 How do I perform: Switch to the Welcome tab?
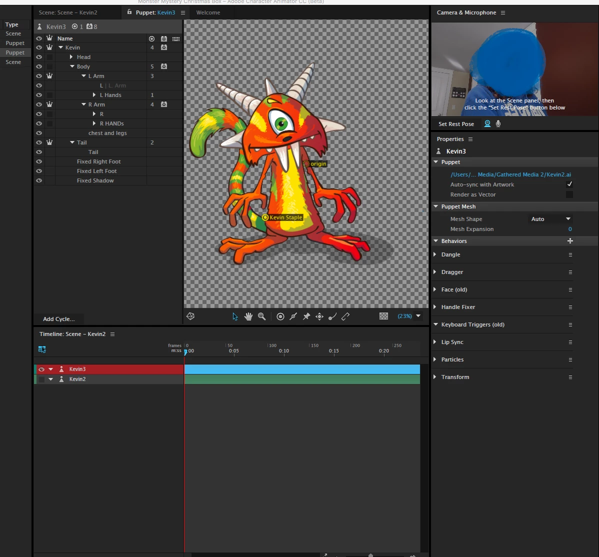tap(208, 12)
